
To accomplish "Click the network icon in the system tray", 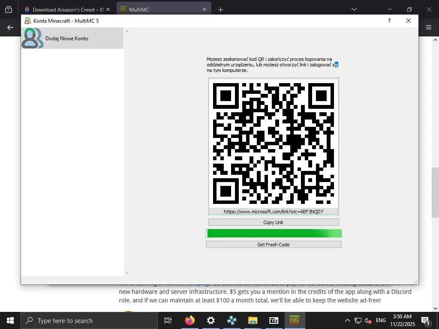I will (x=358, y=320).
